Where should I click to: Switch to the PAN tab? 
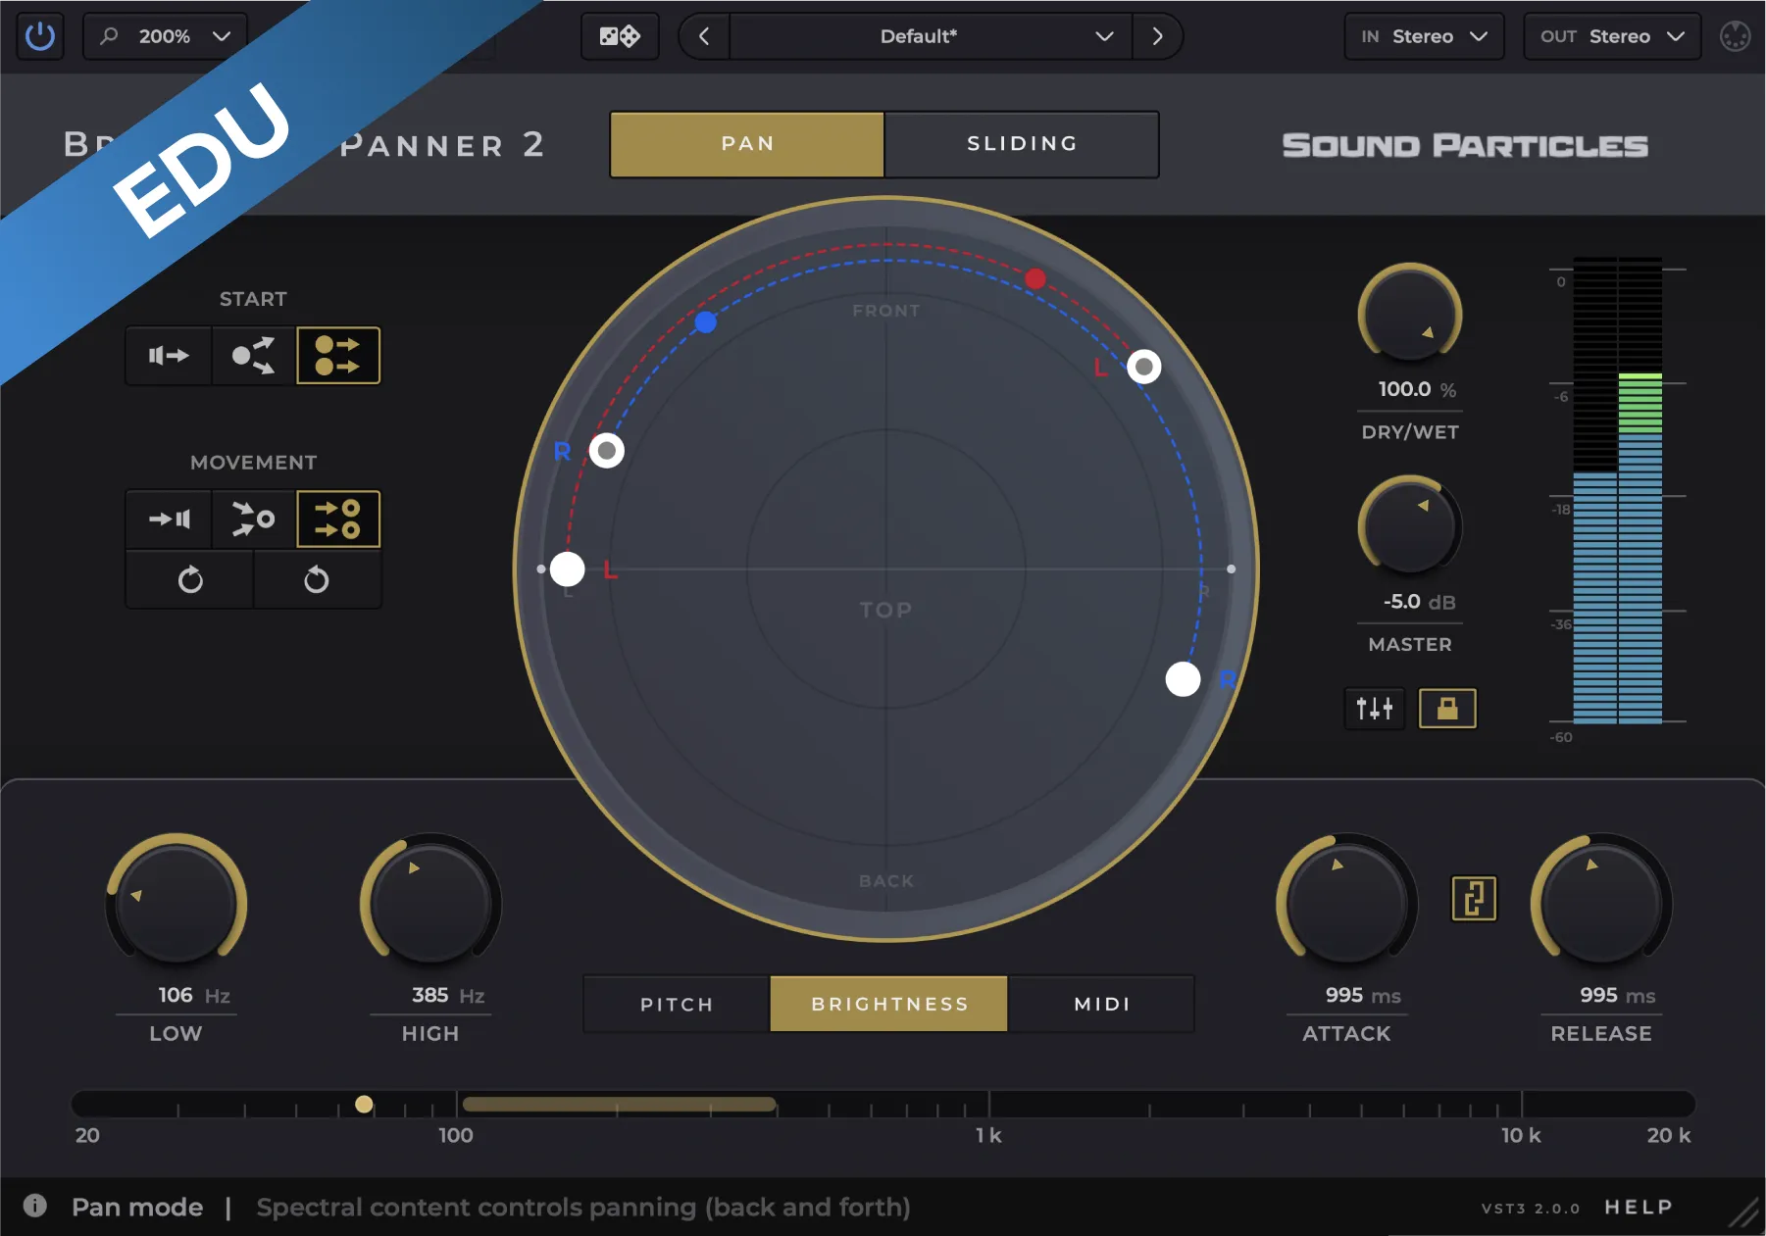[747, 143]
